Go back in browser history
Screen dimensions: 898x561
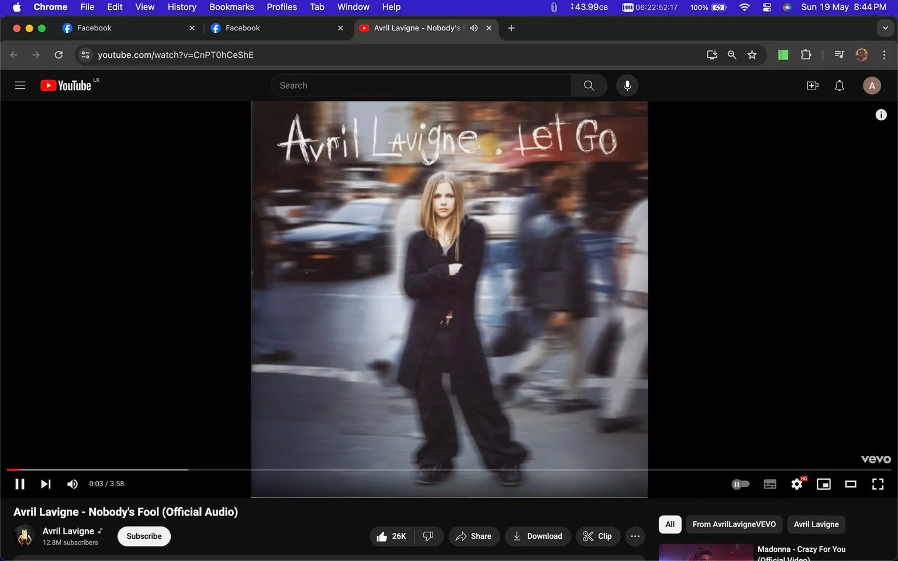[14, 55]
